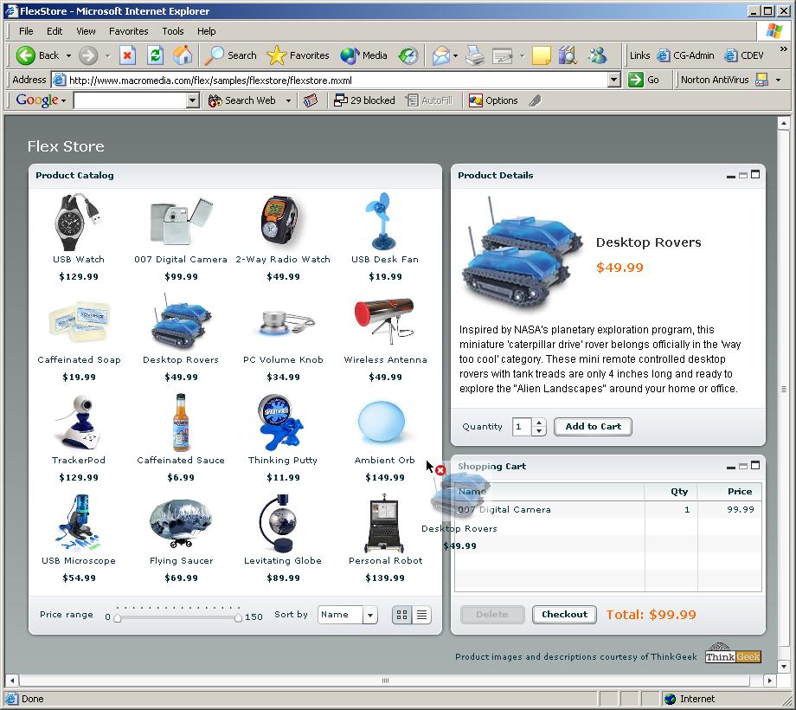Click the Back arrow icon
796x710 pixels.
coord(25,55)
